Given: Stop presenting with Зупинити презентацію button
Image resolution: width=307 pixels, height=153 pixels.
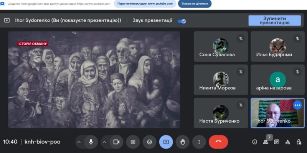Looking at the screenshot, I should [x=274, y=21].
